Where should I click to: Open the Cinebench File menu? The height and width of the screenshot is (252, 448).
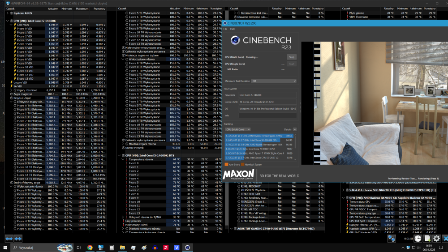coord(225,29)
